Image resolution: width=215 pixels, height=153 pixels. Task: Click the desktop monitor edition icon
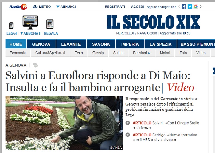tap(30, 22)
